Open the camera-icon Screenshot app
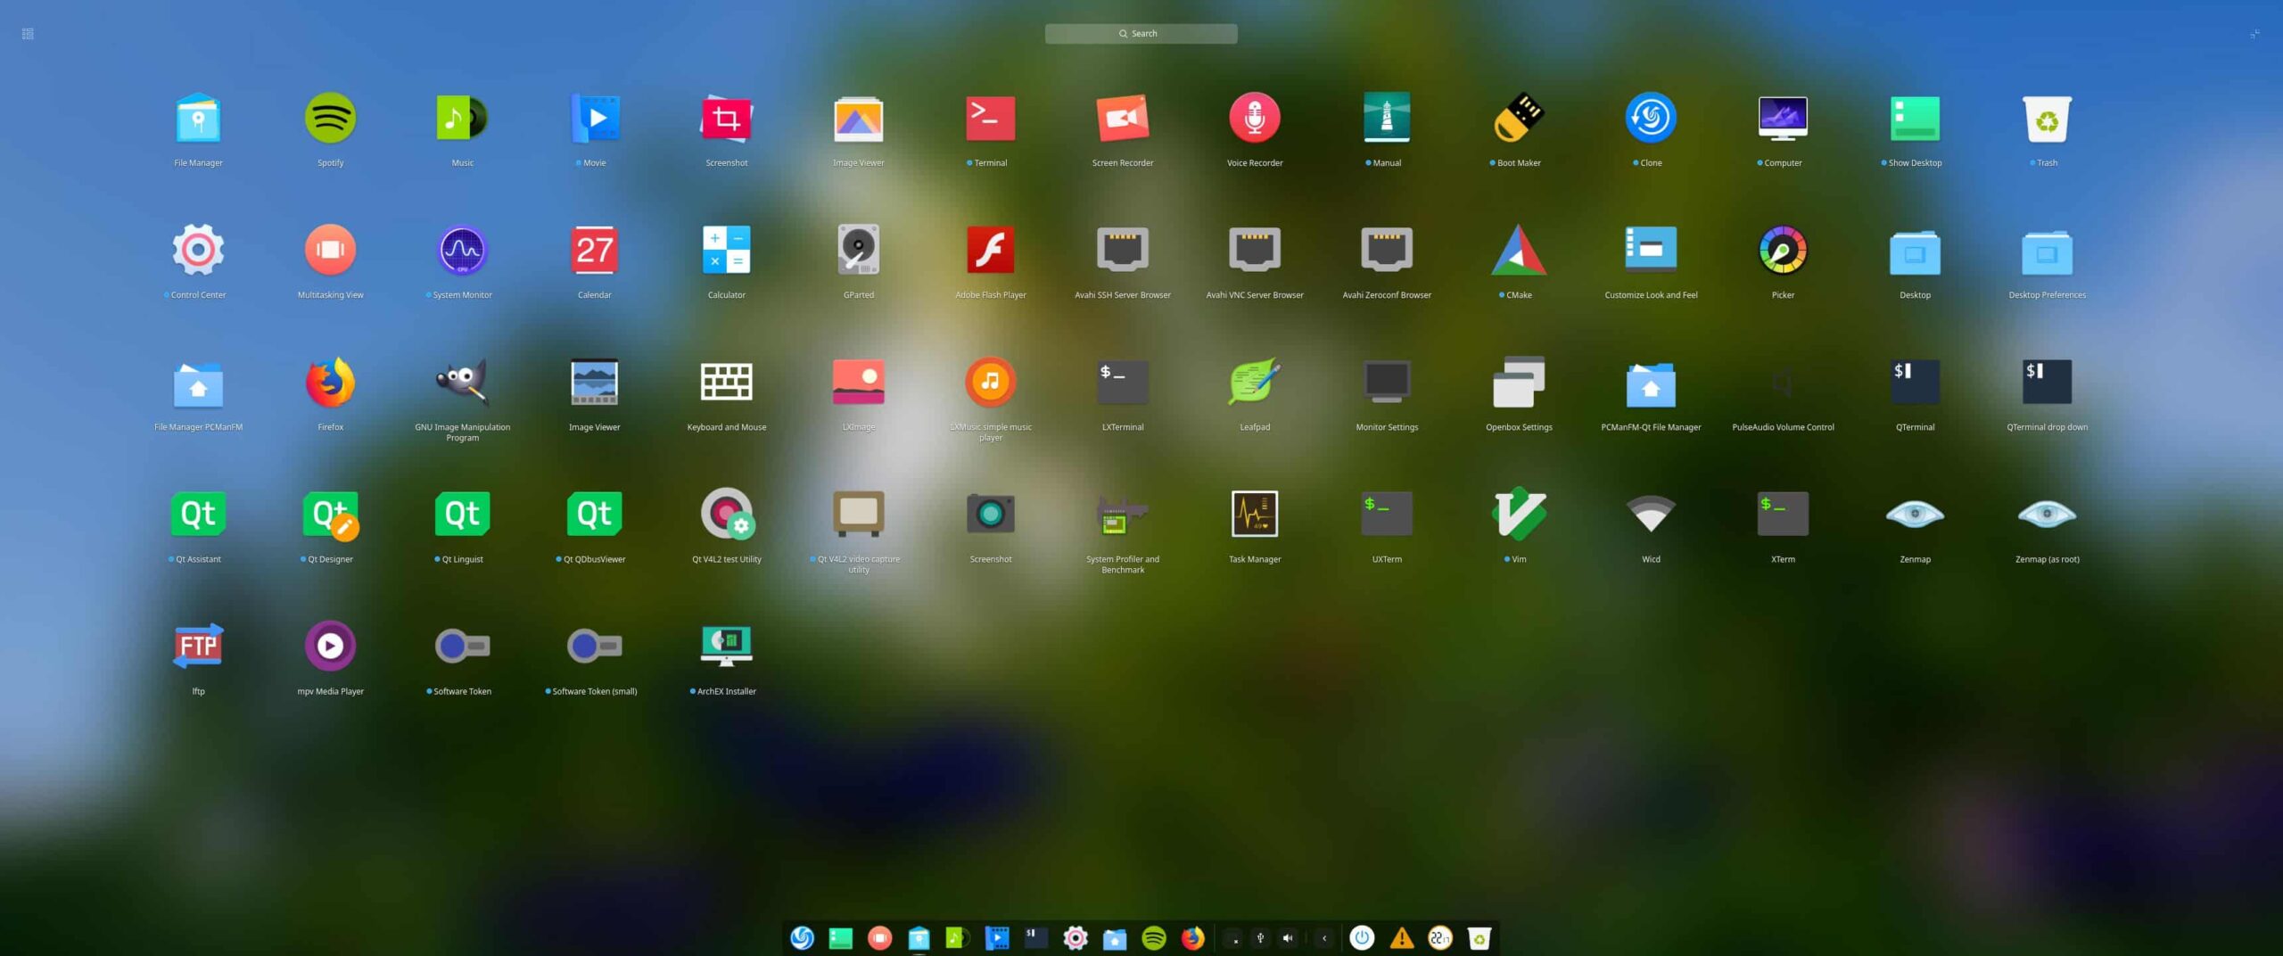The width and height of the screenshot is (2283, 956). point(991,515)
